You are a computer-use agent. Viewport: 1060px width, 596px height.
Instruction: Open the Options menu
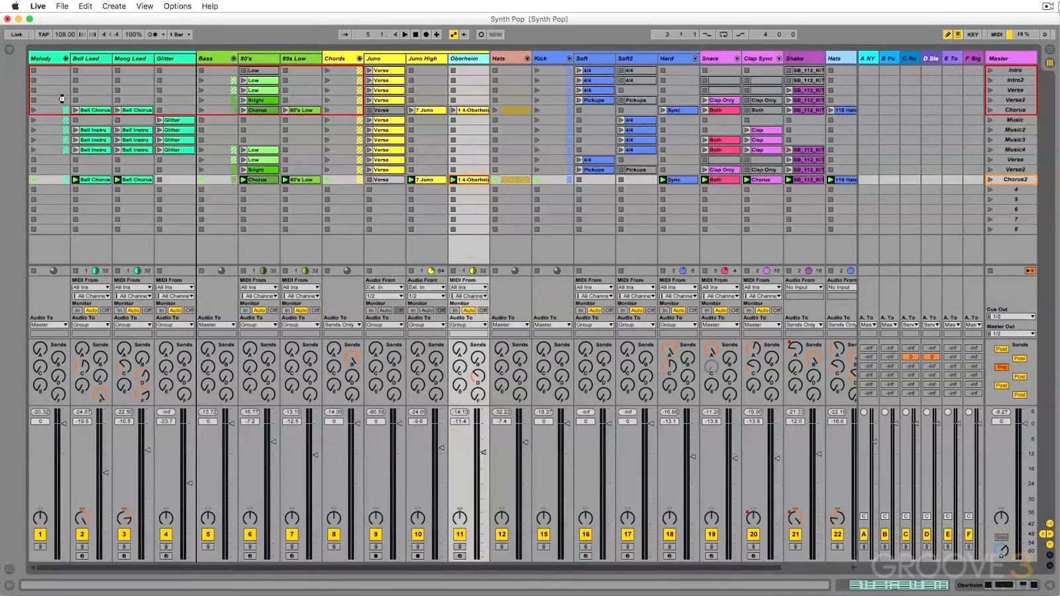pos(178,6)
